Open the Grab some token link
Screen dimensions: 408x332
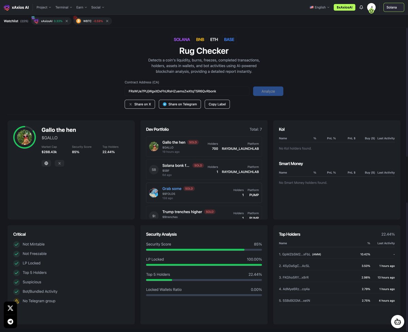tap(172, 188)
